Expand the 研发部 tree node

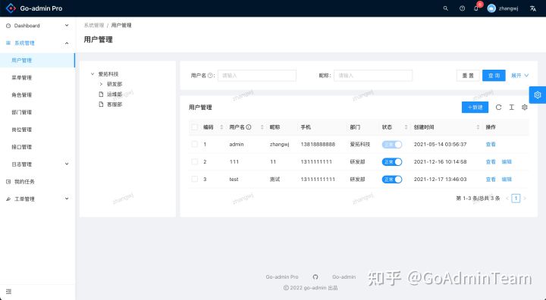(x=101, y=84)
